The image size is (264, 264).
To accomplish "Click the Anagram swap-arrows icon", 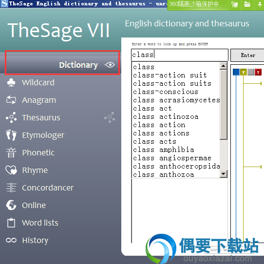I will coord(11,100).
